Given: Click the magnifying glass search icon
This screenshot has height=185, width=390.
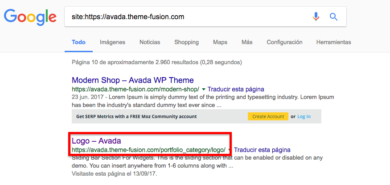Looking at the screenshot, I should (333, 17).
